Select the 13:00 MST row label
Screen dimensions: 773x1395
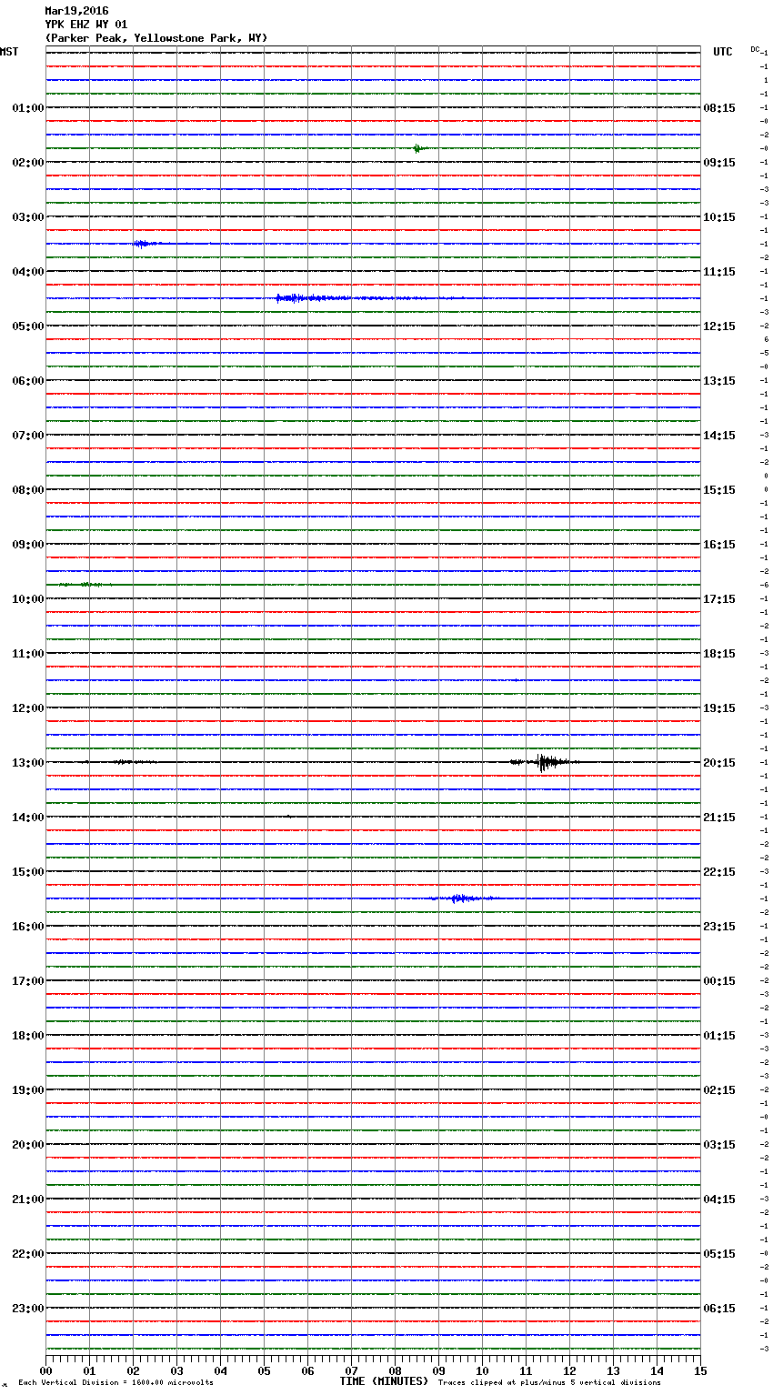28,763
